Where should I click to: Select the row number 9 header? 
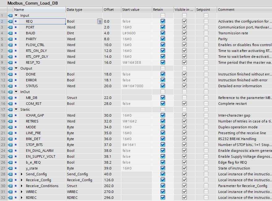click(x=2, y=62)
